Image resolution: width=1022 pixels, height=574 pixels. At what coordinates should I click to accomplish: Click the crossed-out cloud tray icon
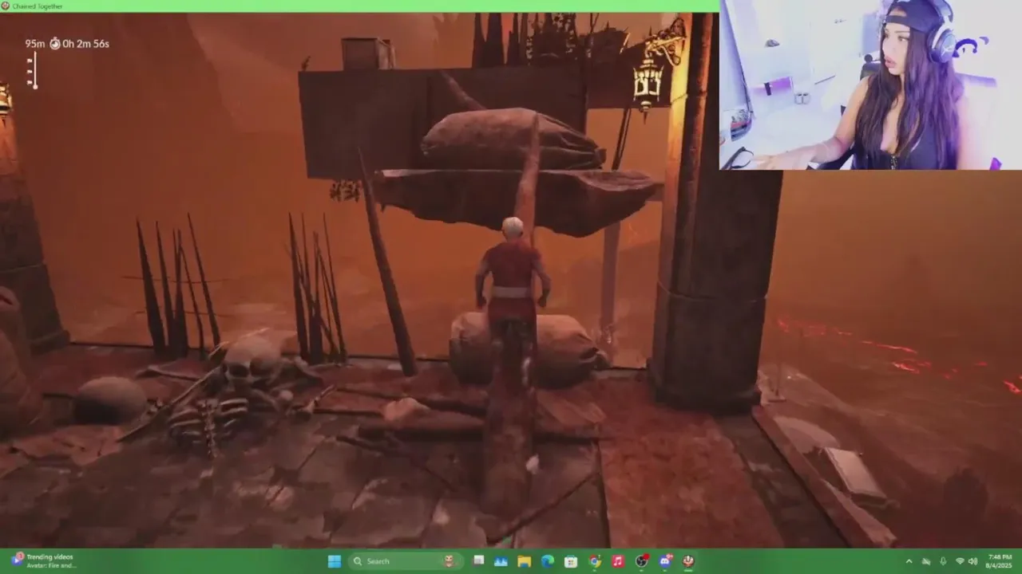[x=926, y=561]
